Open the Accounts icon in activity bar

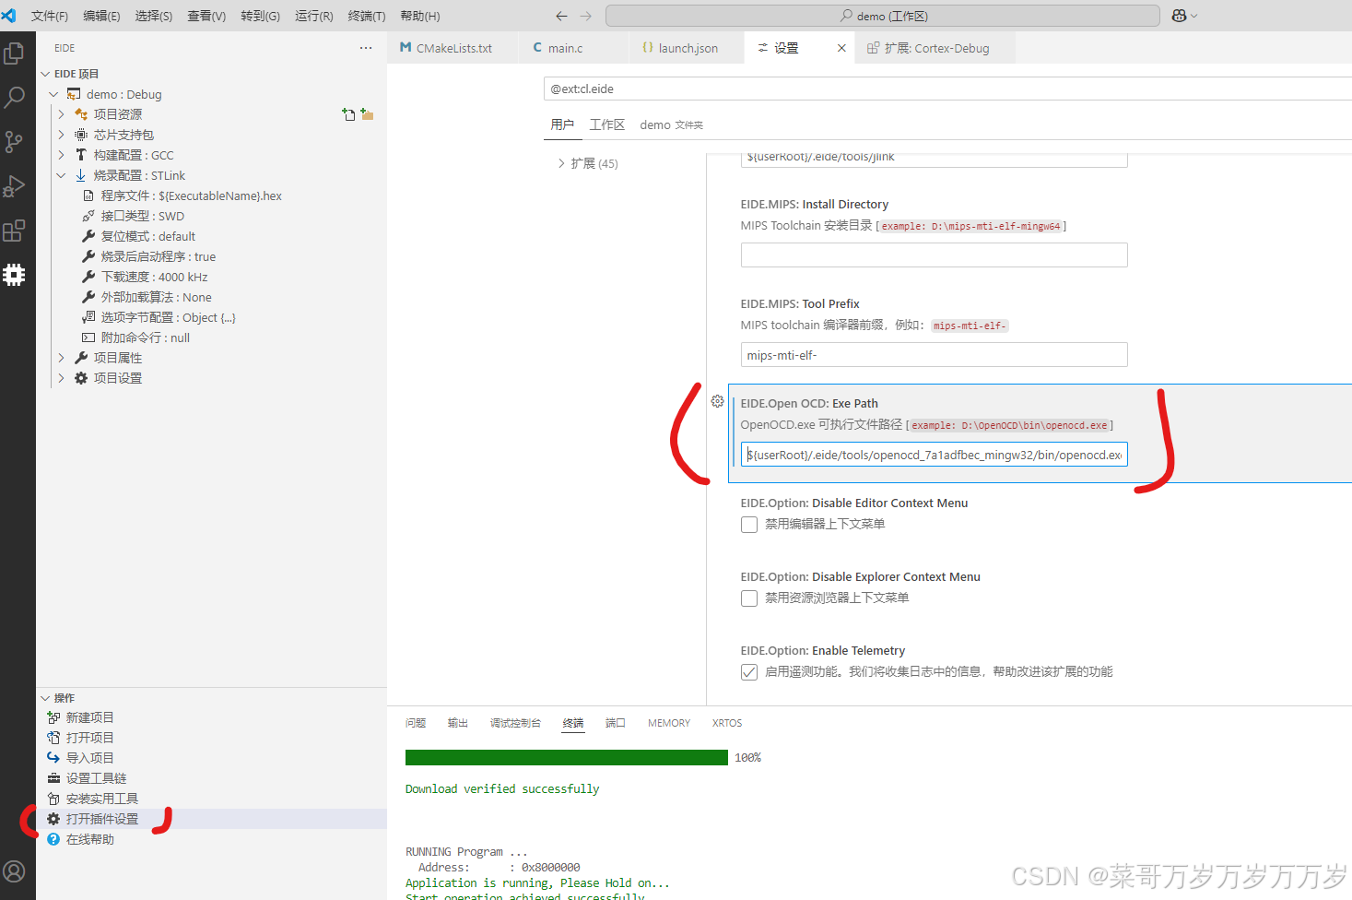tap(14, 871)
